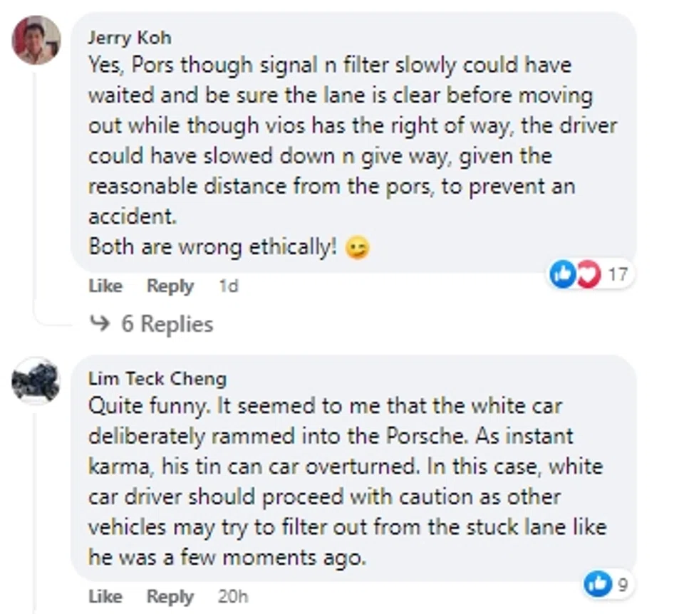
Task: Open Jerry Koh's profile picture
Action: [36, 40]
